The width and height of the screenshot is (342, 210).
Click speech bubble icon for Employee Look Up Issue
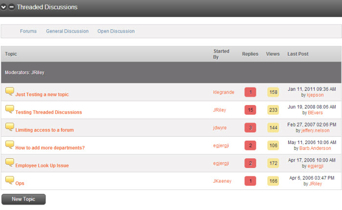pyautogui.click(x=10, y=163)
